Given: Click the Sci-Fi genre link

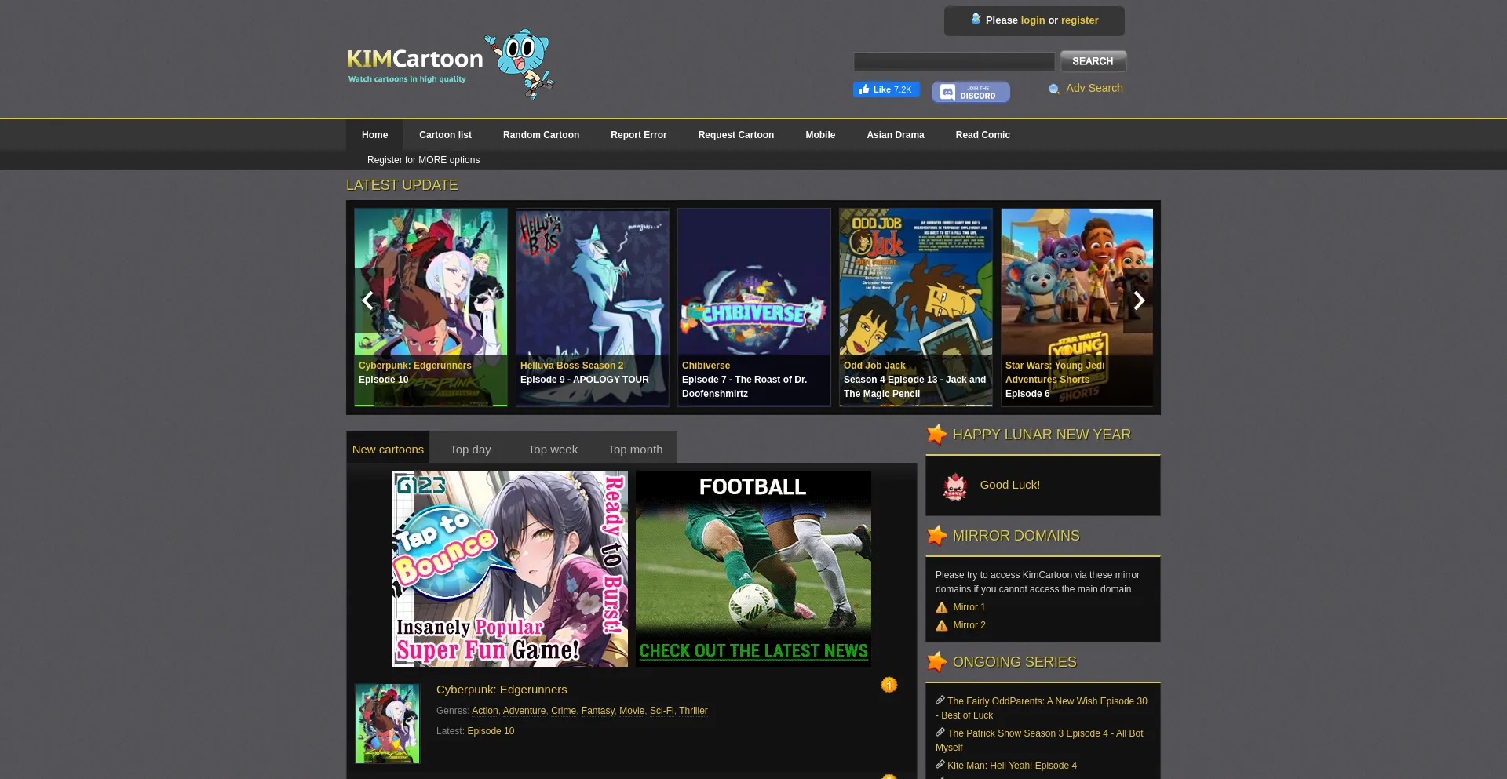Looking at the screenshot, I should point(662,711).
